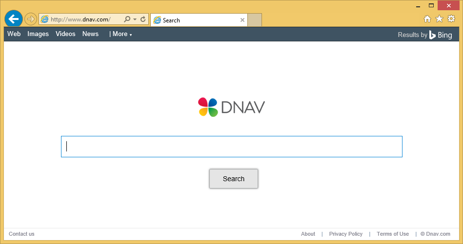Click the DNAV colorful flower logo
The width and height of the screenshot is (463, 244).
tap(208, 107)
